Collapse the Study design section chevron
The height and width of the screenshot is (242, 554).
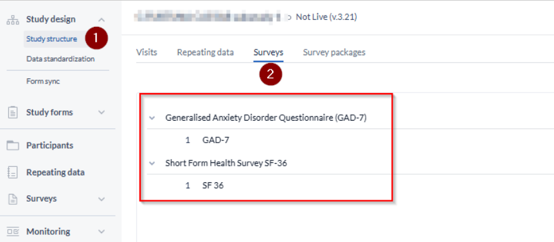[x=102, y=19]
